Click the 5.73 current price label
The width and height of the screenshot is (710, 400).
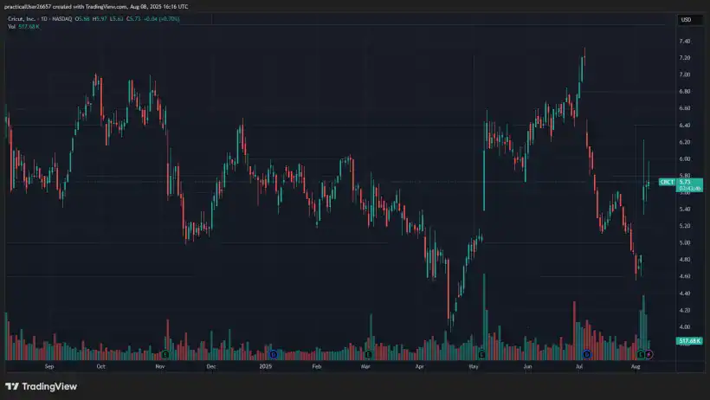point(686,181)
